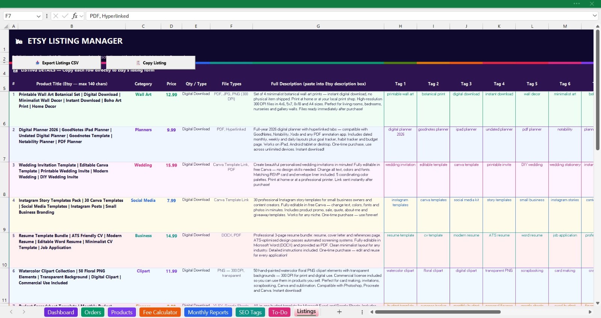Click the canva template tag cell
Viewport: 601px width, 318px height.
point(466,179)
